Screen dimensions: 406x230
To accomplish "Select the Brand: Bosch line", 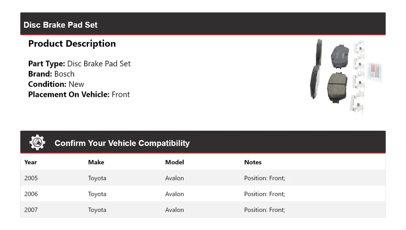I will (x=51, y=74).
